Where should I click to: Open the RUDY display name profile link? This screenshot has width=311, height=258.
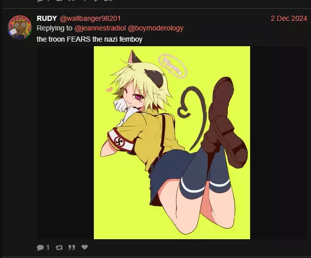47,18
